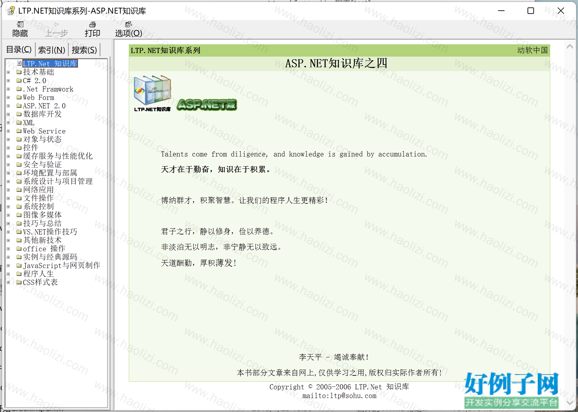Select the VS.NET操作技巧 tree item
The height and width of the screenshot is (412, 578).
point(50,232)
